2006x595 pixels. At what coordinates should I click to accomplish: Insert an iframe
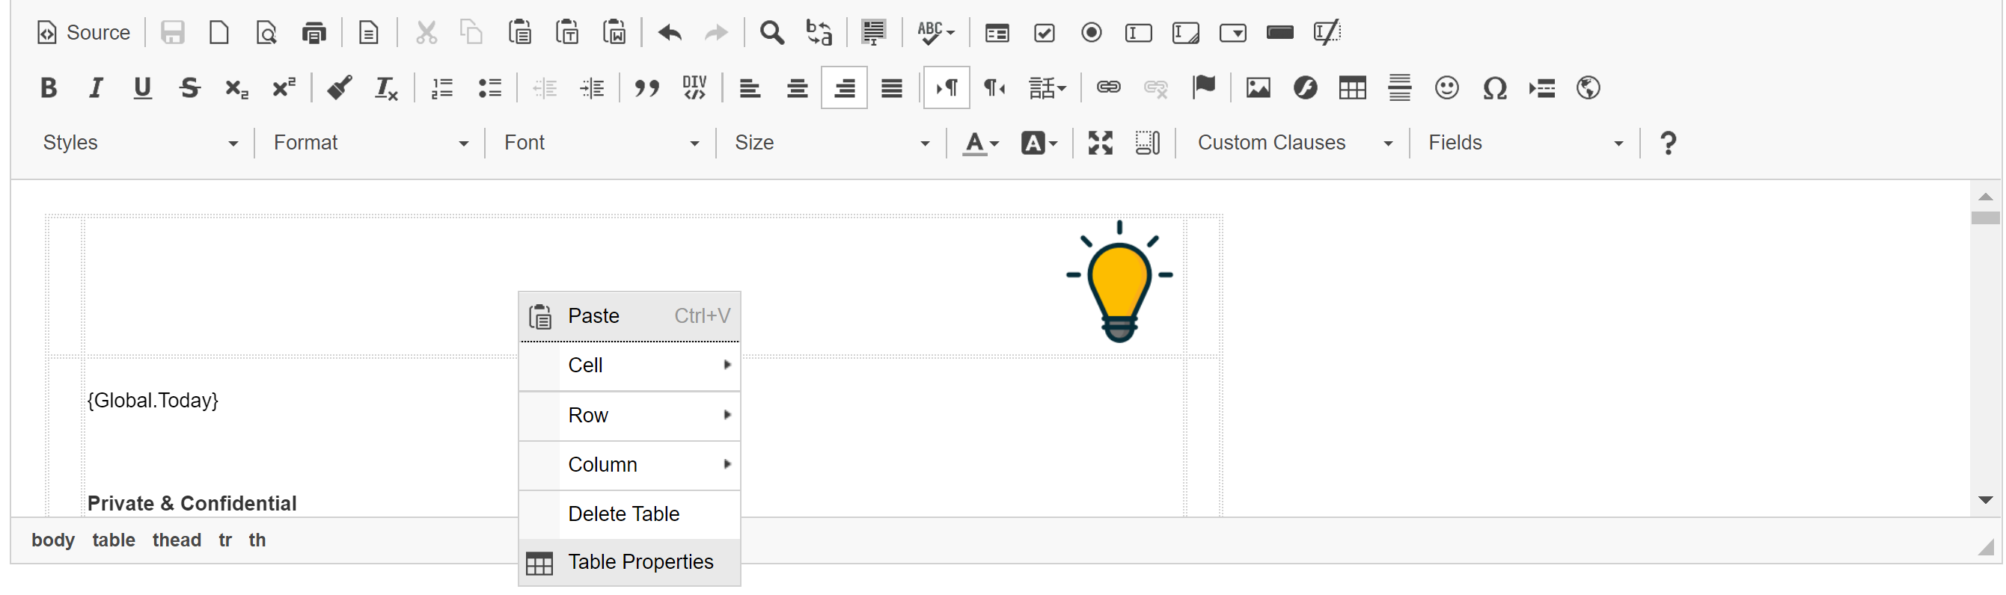[1588, 88]
